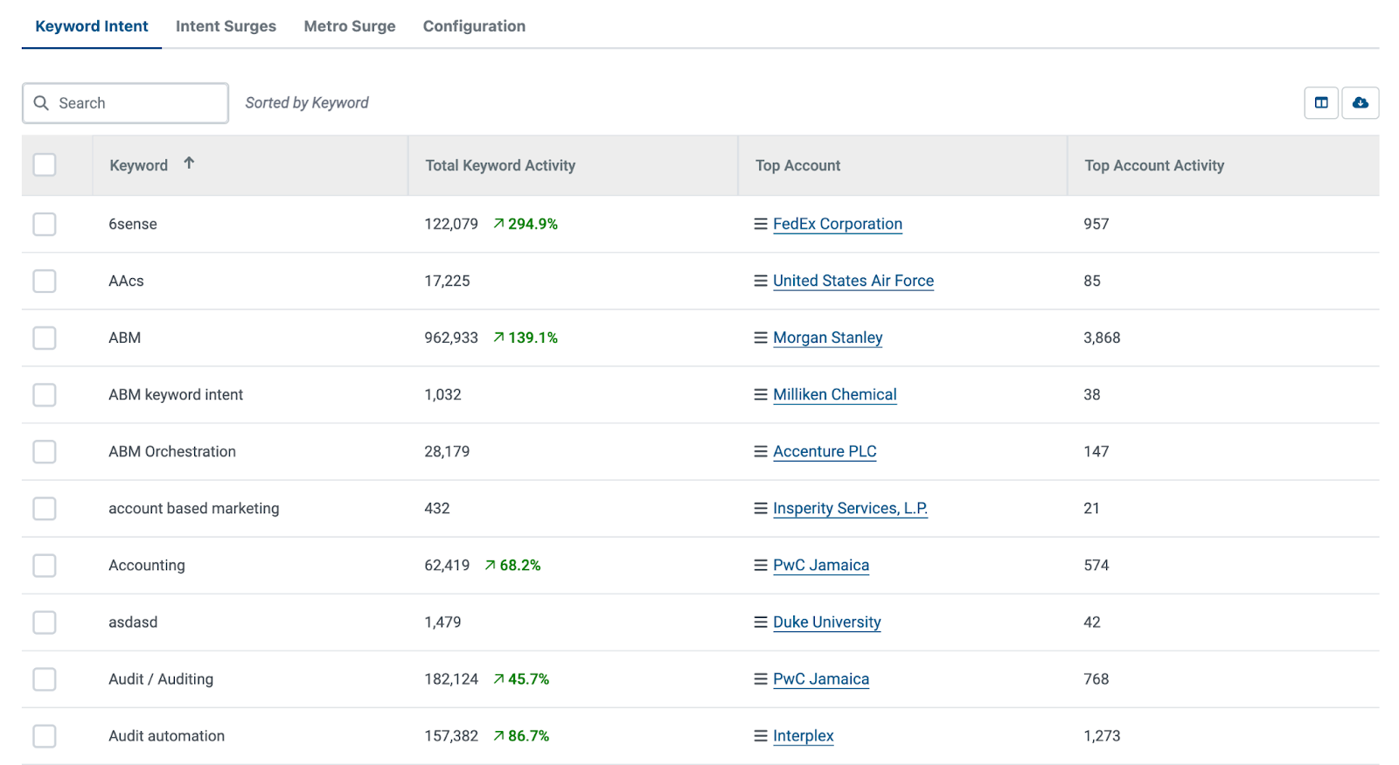Open Milliken Chemical account link
The width and height of the screenshot is (1399, 765).
pyautogui.click(x=835, y=394)
